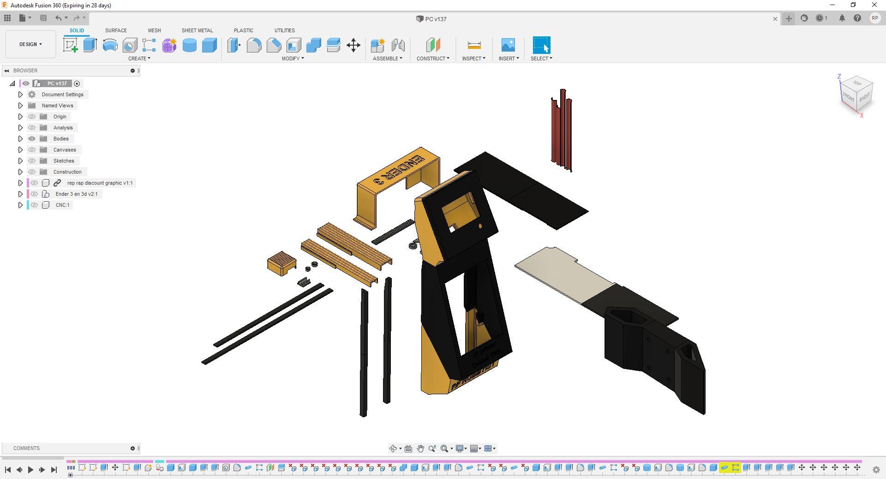Viewport: 886px width, 479px height.
Task: Expand the Document Settings node
Action: [x=20, y=94]
